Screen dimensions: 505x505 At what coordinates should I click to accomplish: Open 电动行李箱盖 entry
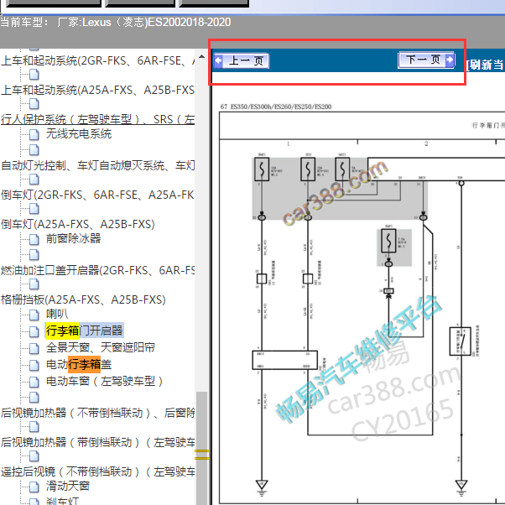79,364
